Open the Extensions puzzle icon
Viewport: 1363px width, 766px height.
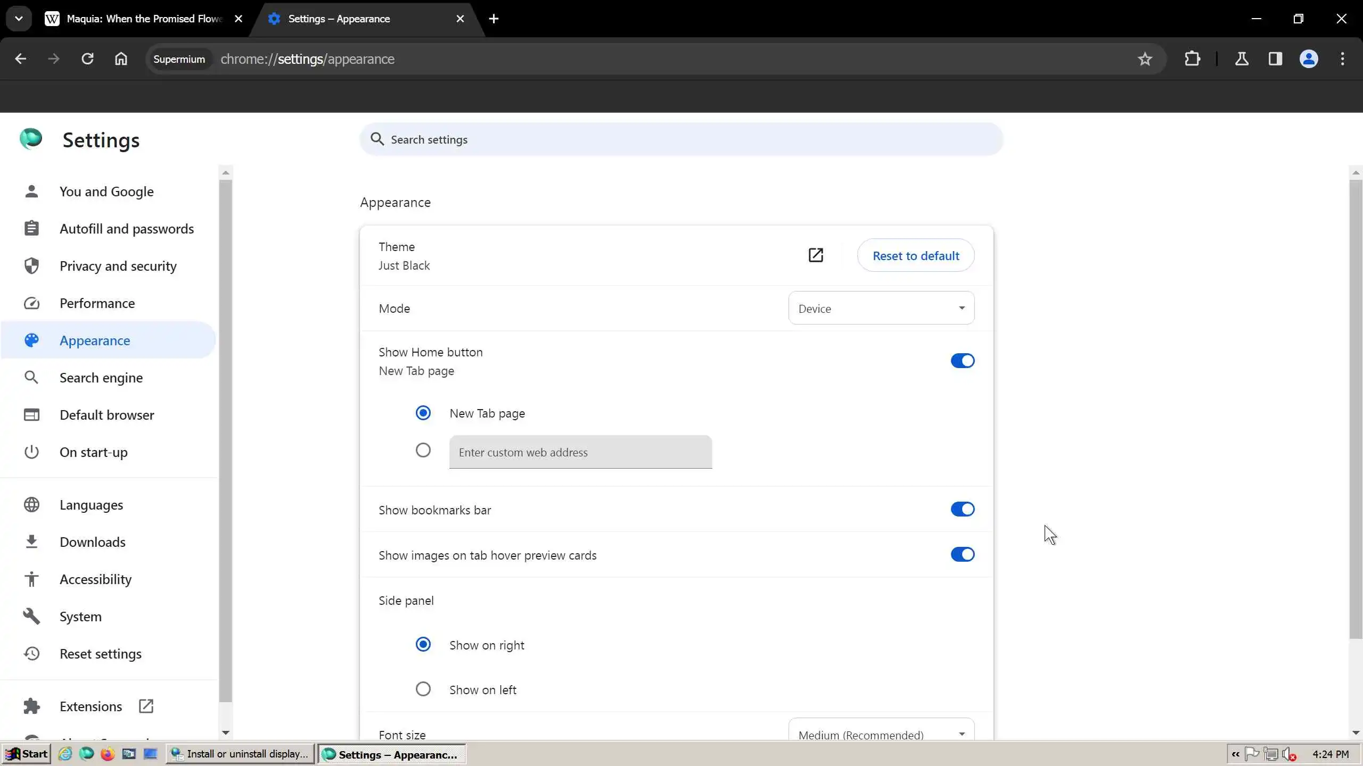[1192, 59]
